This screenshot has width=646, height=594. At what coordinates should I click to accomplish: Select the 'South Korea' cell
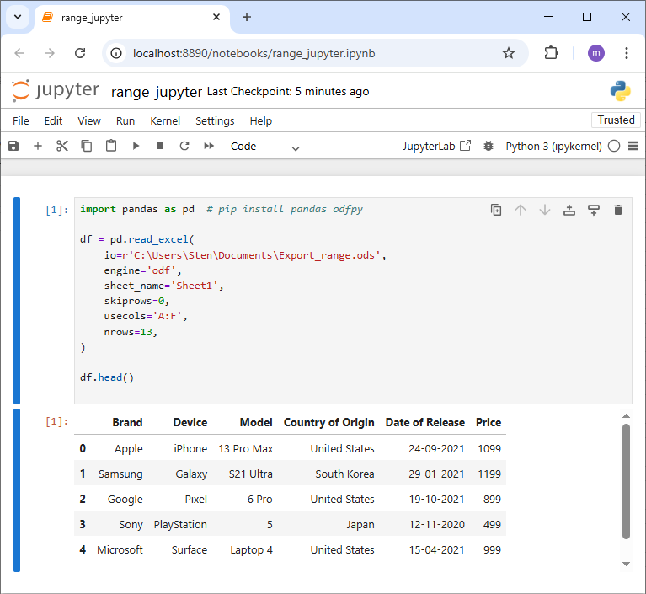click(344, 474)
